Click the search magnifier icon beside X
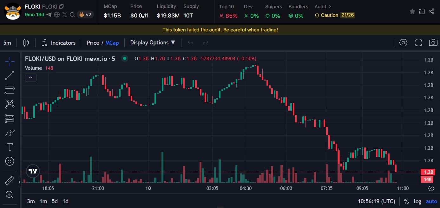Screen dimensions: 440x208 tap(72, 15)
